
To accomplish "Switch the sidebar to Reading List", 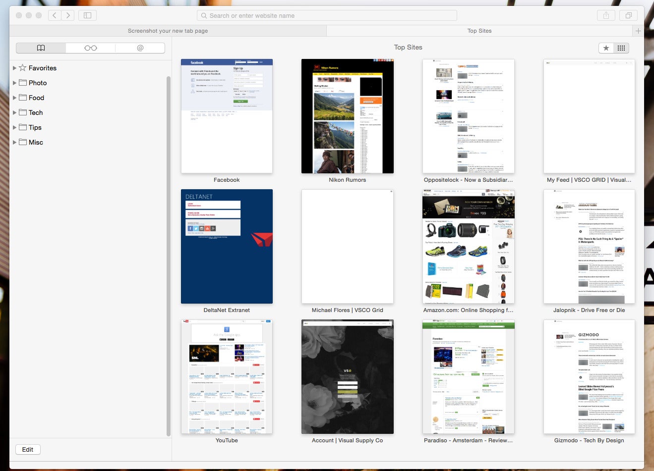I will pos(90,48).
